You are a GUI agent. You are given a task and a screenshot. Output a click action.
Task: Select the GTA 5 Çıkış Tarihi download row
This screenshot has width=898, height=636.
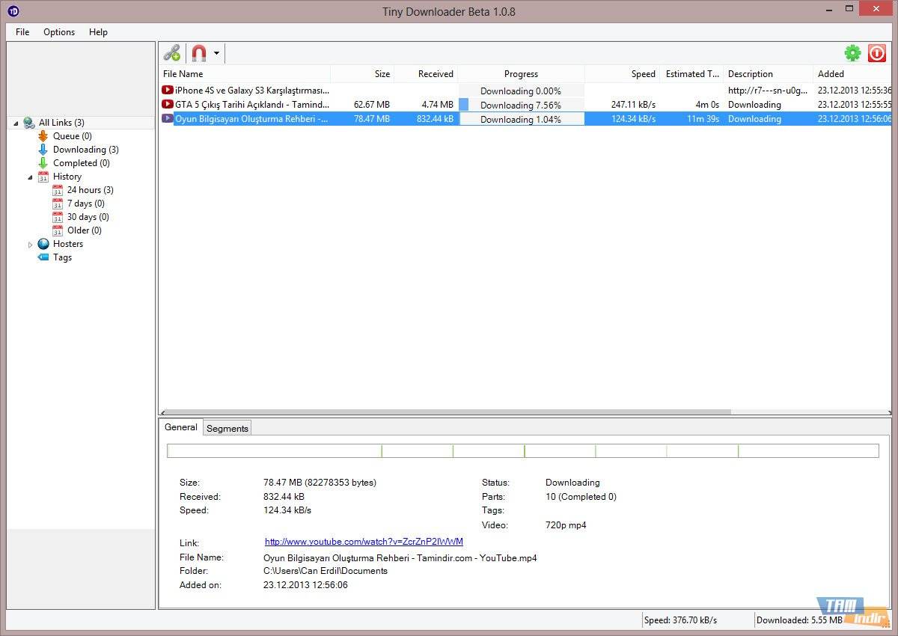(x=251, y=105)
